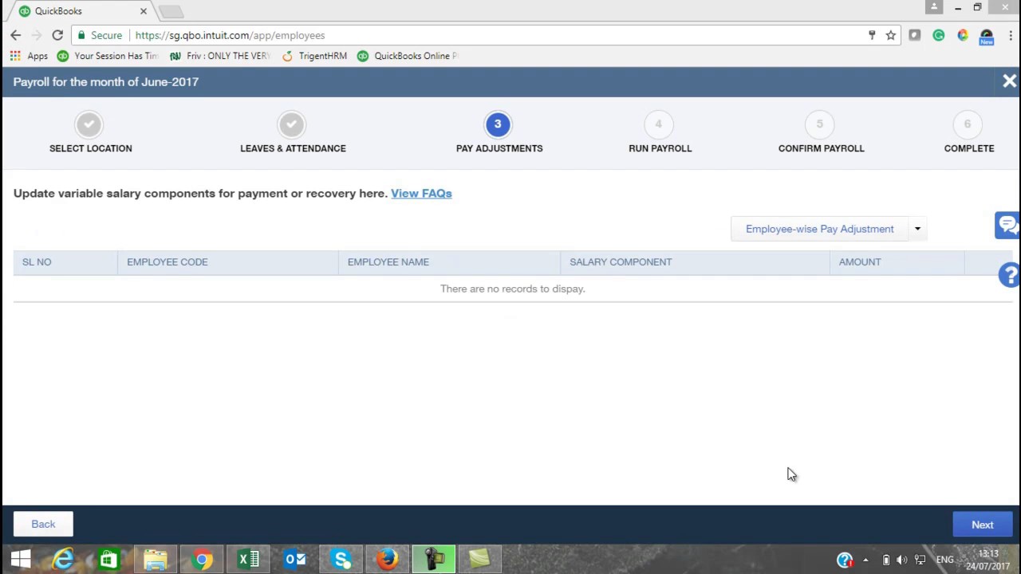Click the Leaves & Attendance step label
This screenshot has height=574, width=1021.
(x=293, y=148)
